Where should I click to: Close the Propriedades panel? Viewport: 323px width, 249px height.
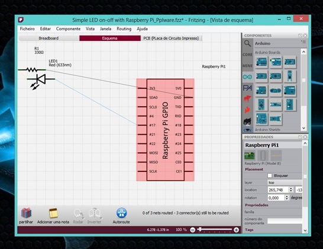point(305,137)
